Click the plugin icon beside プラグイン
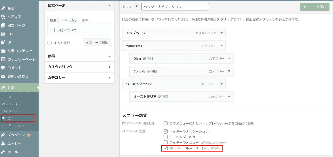Screen dimensions: 333x157 pyautogui.click(x=3, y=135)
